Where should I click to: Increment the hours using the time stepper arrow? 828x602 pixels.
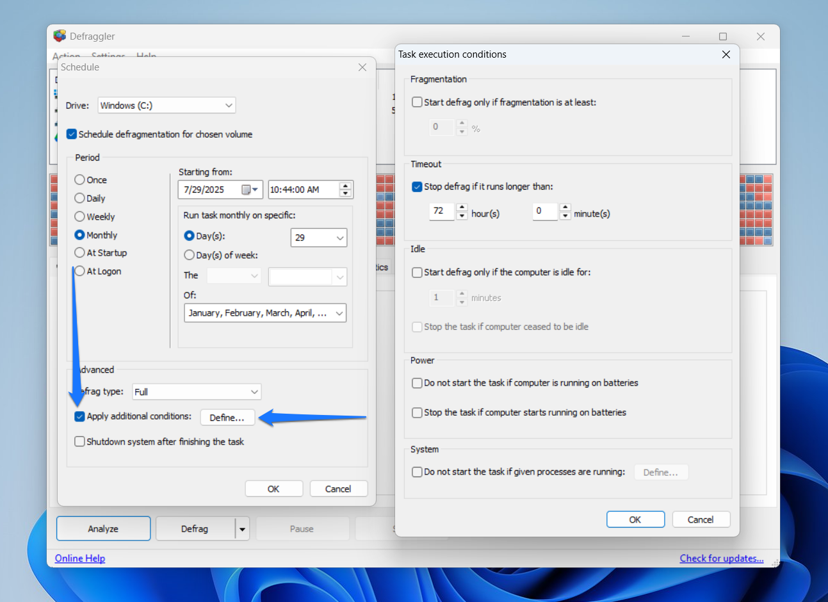(x=345, y=186)
